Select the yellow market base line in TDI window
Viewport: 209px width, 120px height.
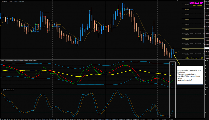(87, 73)
